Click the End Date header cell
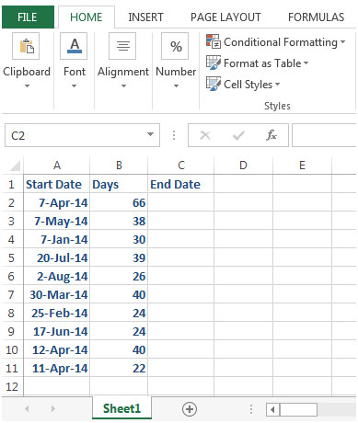 point(181,184)
